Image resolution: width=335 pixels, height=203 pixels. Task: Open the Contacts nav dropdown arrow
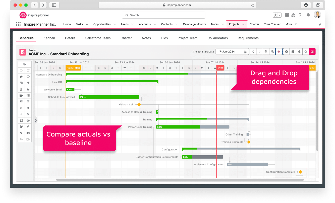pos(177,24)
